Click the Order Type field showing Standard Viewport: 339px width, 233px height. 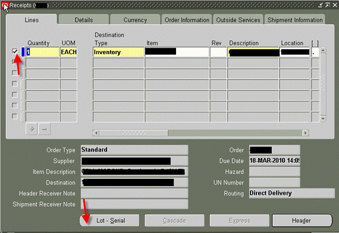(x=134, y=150)
